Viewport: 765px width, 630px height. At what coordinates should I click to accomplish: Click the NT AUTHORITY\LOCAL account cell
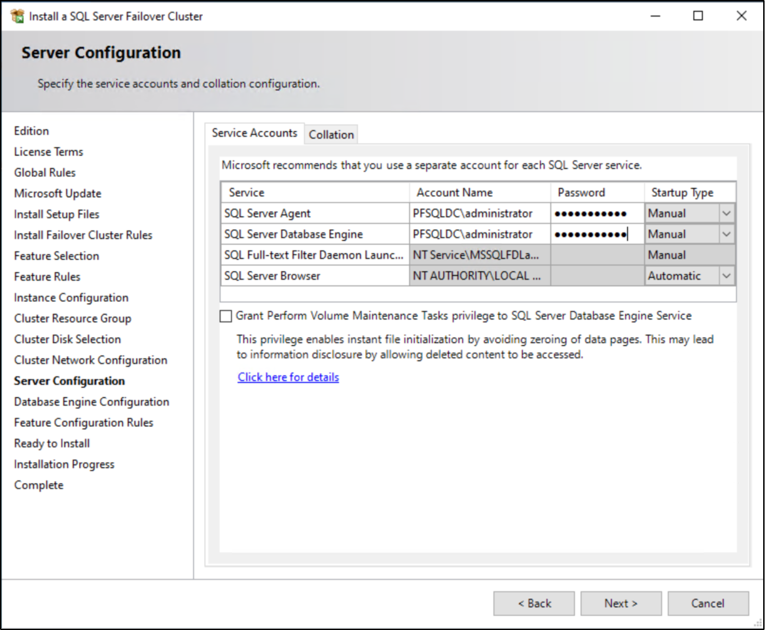point(480,276)
